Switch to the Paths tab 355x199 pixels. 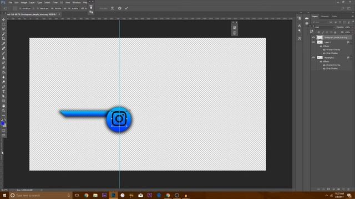click(x=334, y=17)
